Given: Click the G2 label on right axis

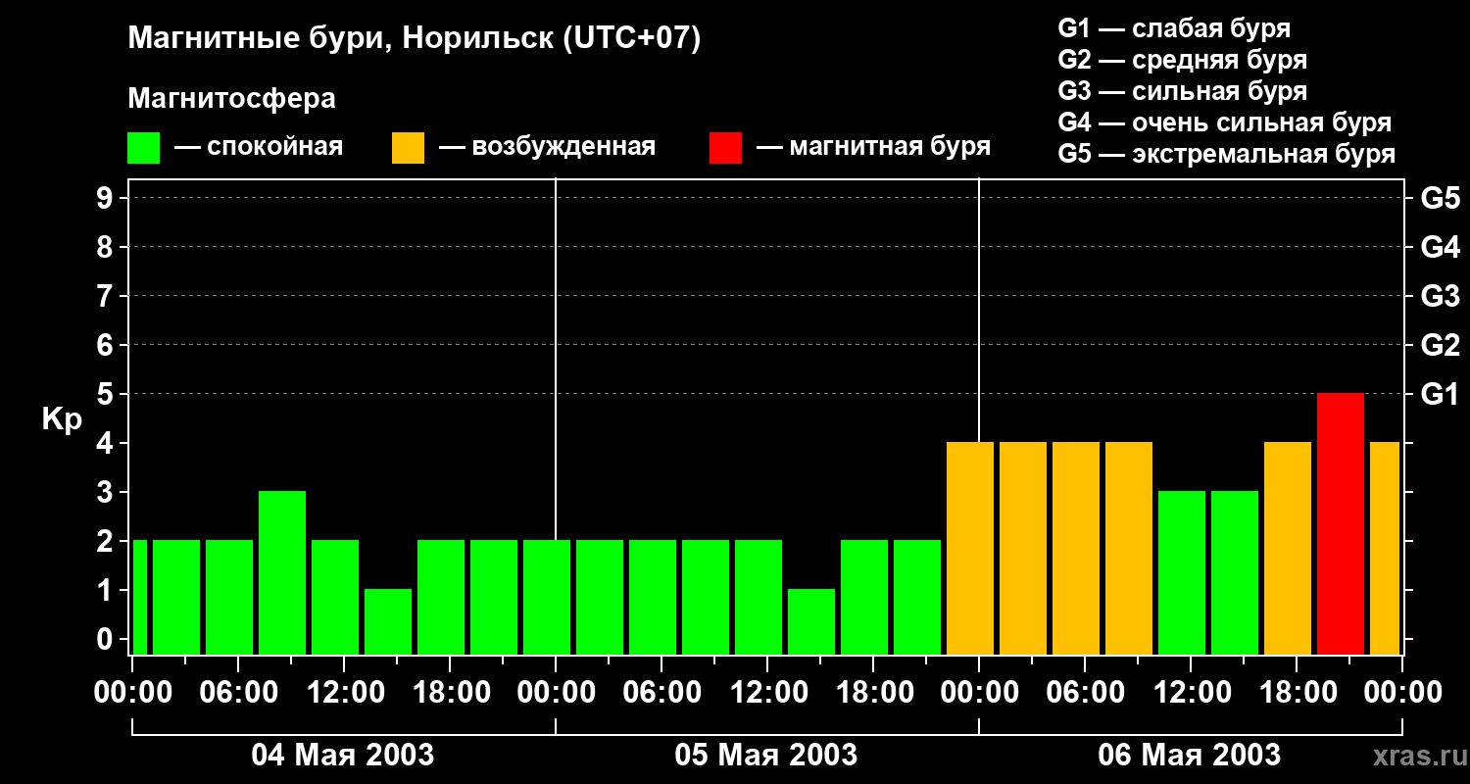Looking at the screenshot, I should [x=1440, y=345].
